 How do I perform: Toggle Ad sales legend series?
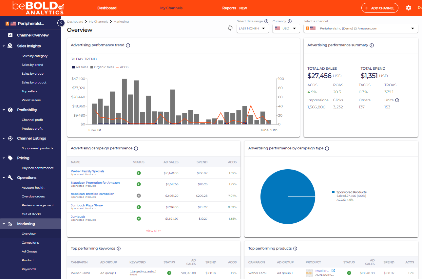click(x=80, y=67)
